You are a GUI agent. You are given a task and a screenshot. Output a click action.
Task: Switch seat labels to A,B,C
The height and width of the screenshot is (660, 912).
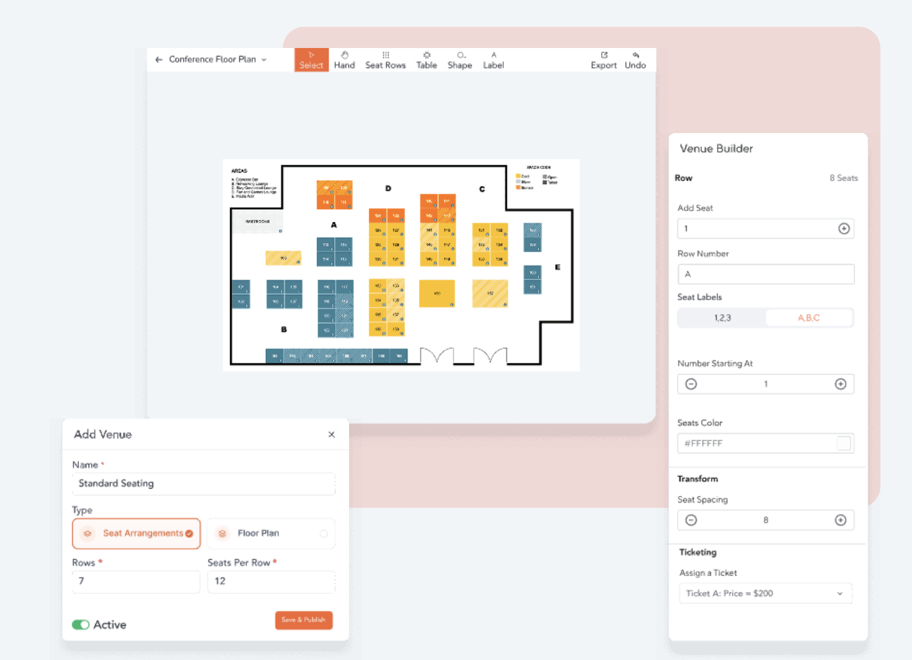point(809,318)
